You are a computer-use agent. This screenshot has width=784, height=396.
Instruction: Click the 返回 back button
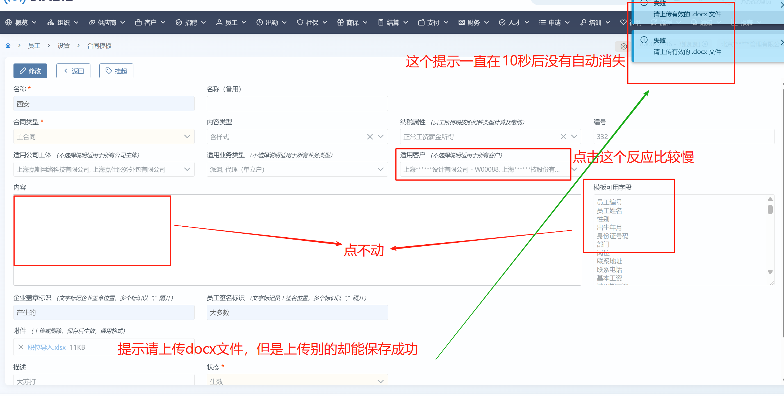(73, 71)
